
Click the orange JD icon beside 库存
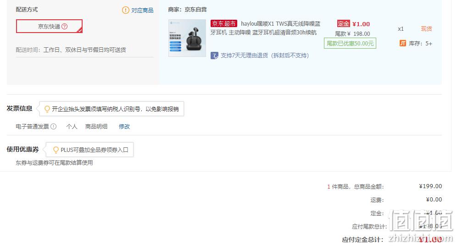(x=403, y=44)
